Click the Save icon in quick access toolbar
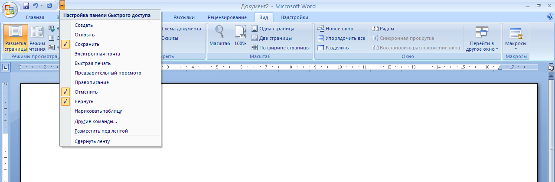 click(26, 6)
